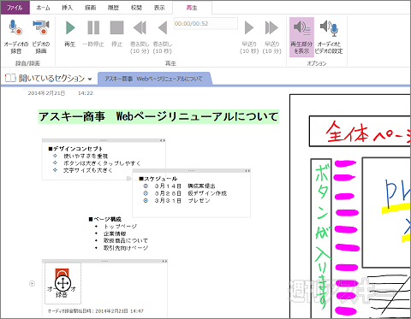
Task: Click the 停止 stop button
Action: [x=116, y=33]
